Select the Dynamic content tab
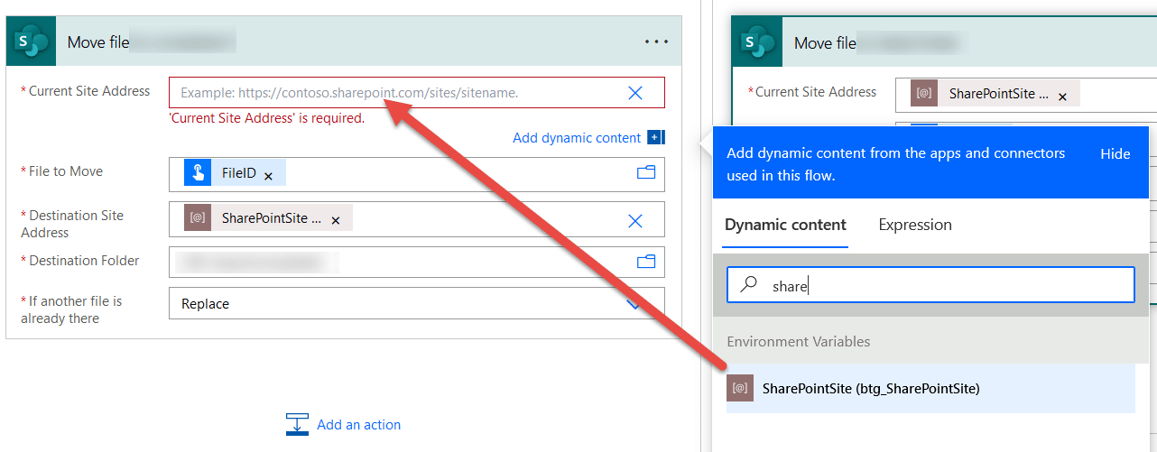The image size is (1157, 452). click(785, 225)
